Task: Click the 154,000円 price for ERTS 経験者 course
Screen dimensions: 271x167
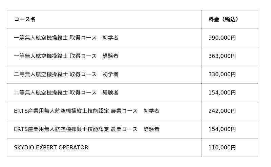Action: coord(222,129)
